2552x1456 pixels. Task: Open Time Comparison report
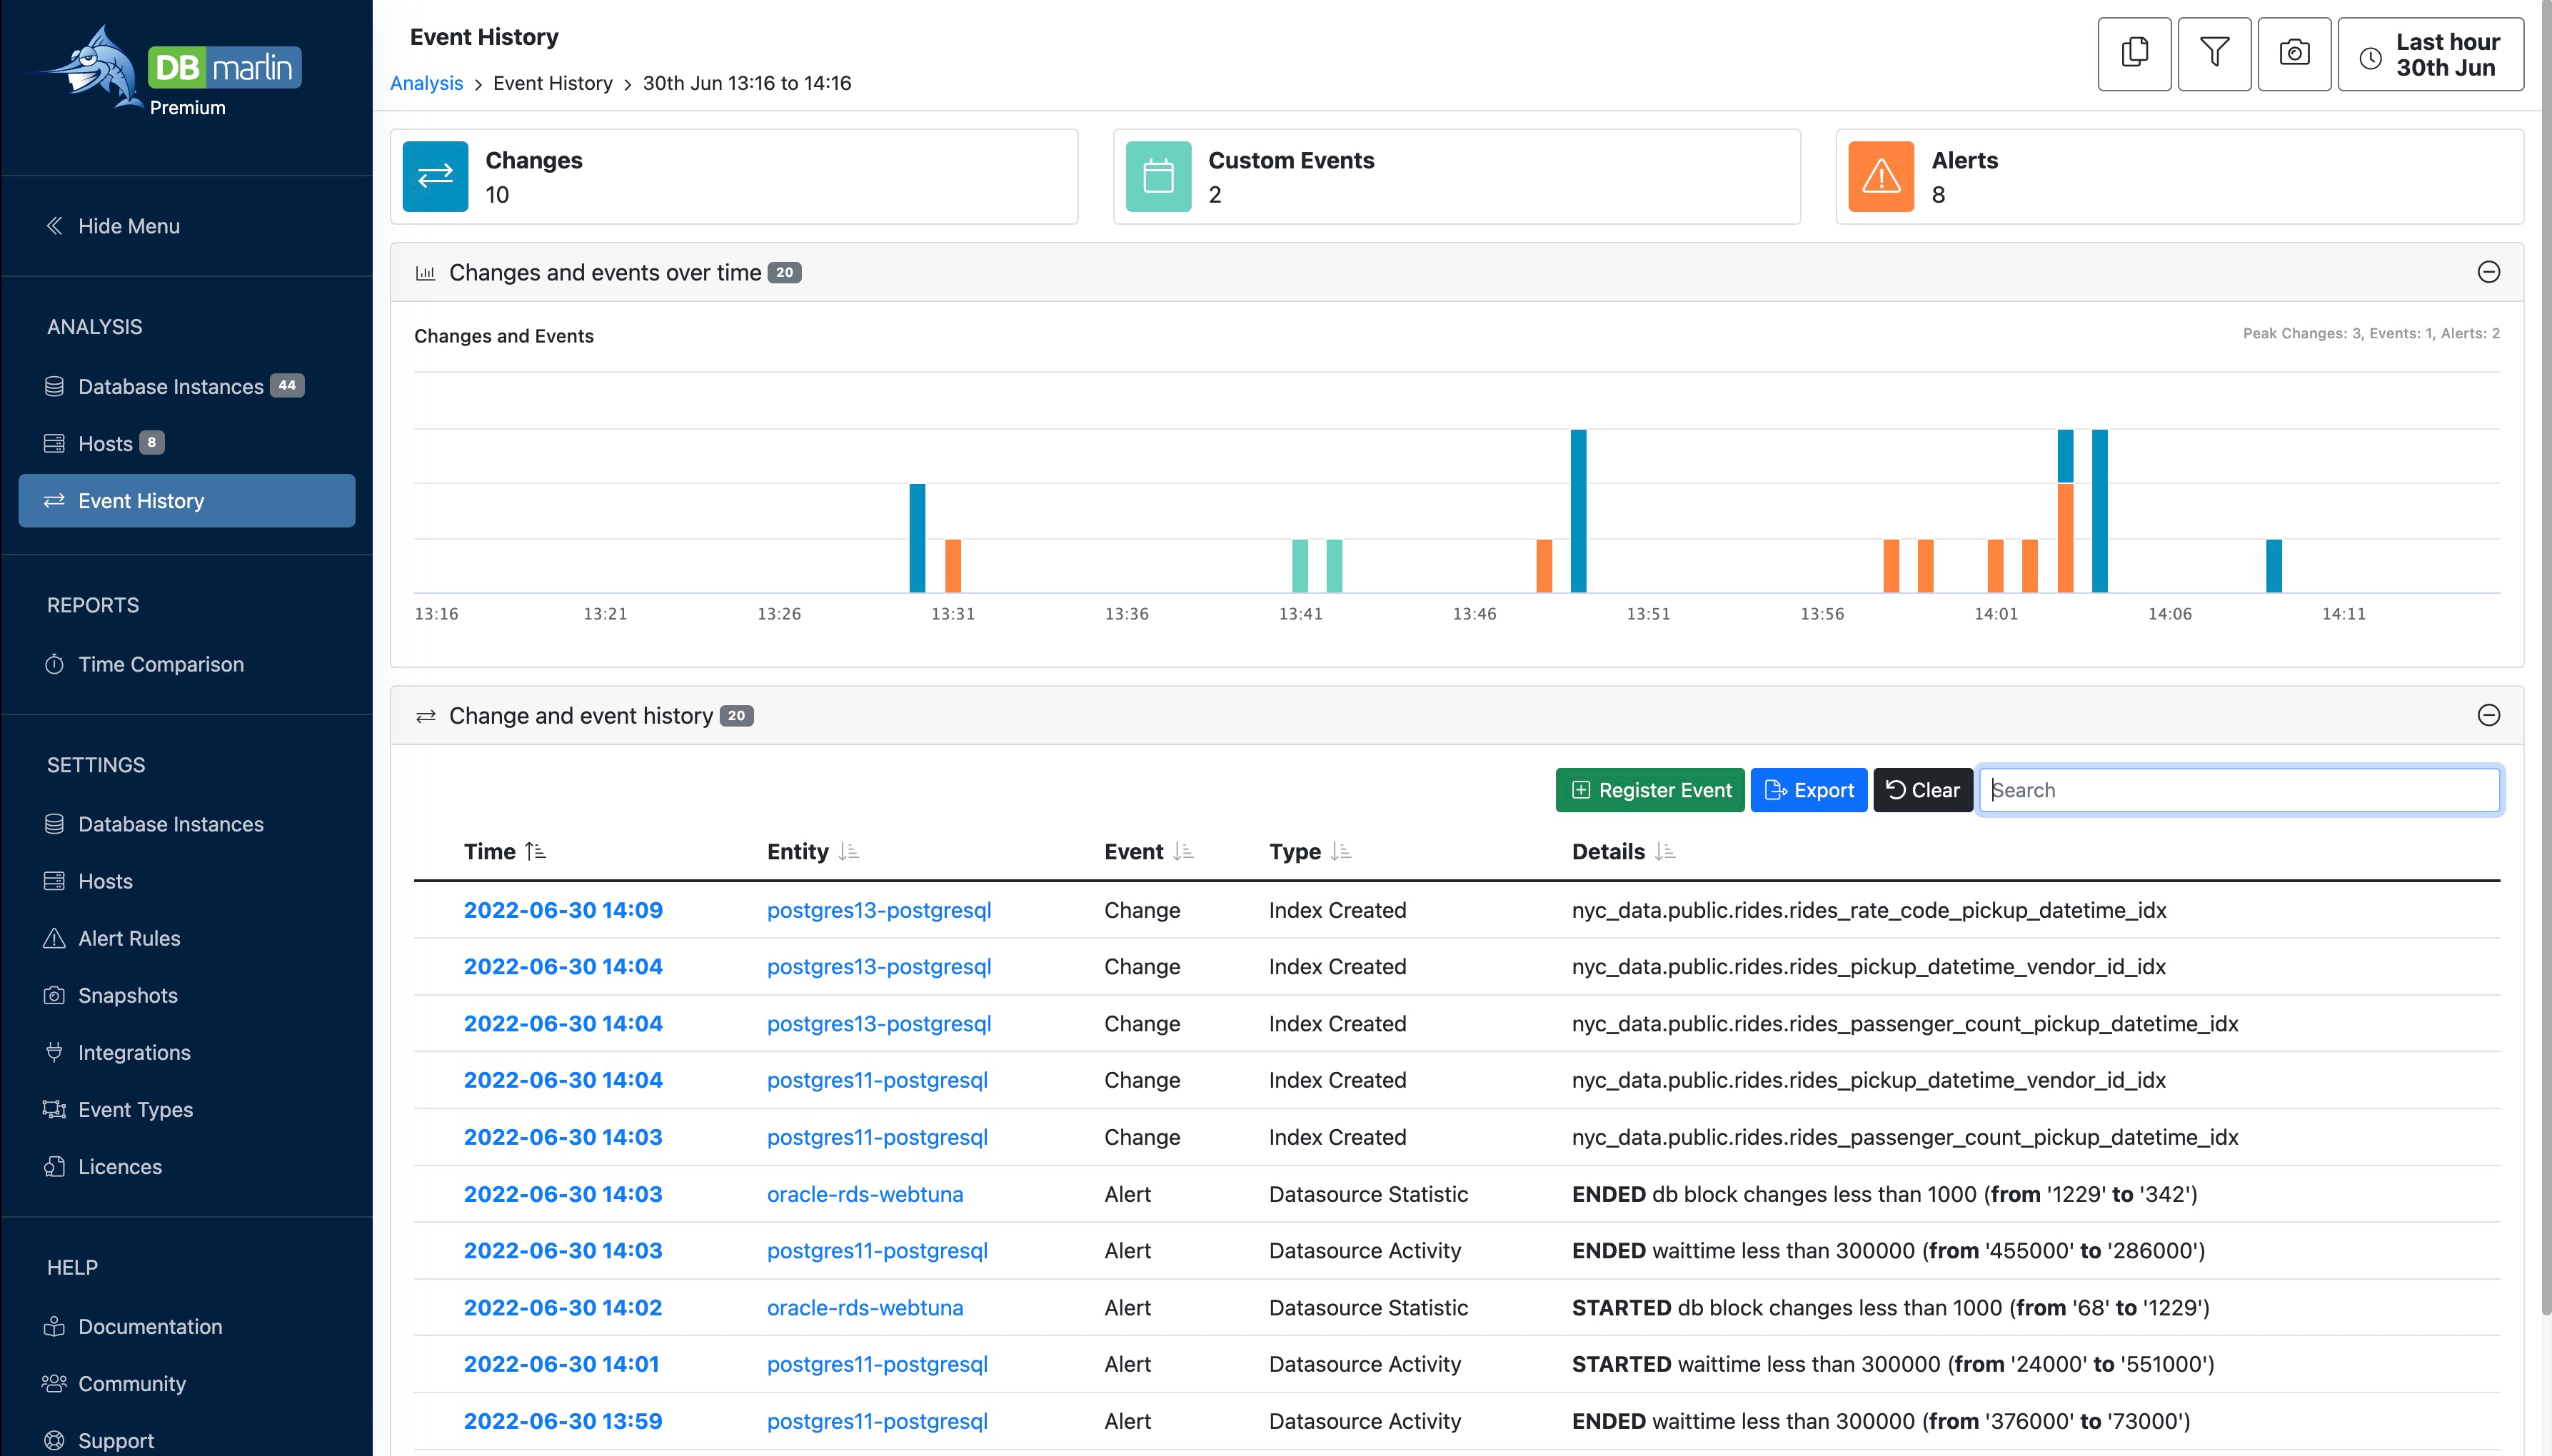(x=160, y=664)
